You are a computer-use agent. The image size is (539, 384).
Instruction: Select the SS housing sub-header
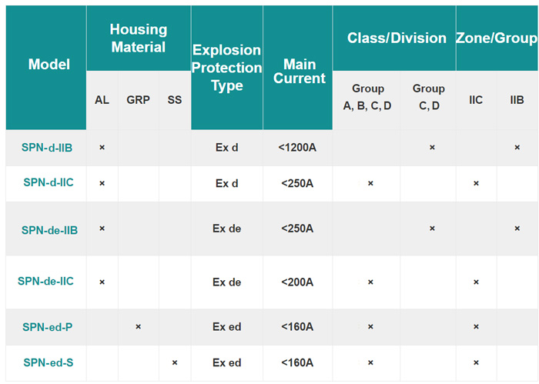click(175, 101)
